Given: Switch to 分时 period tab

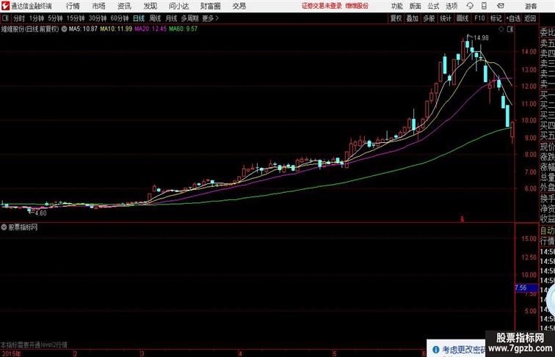Looking at the screenshot, I should pyautogui.click(x=19, y=18).
